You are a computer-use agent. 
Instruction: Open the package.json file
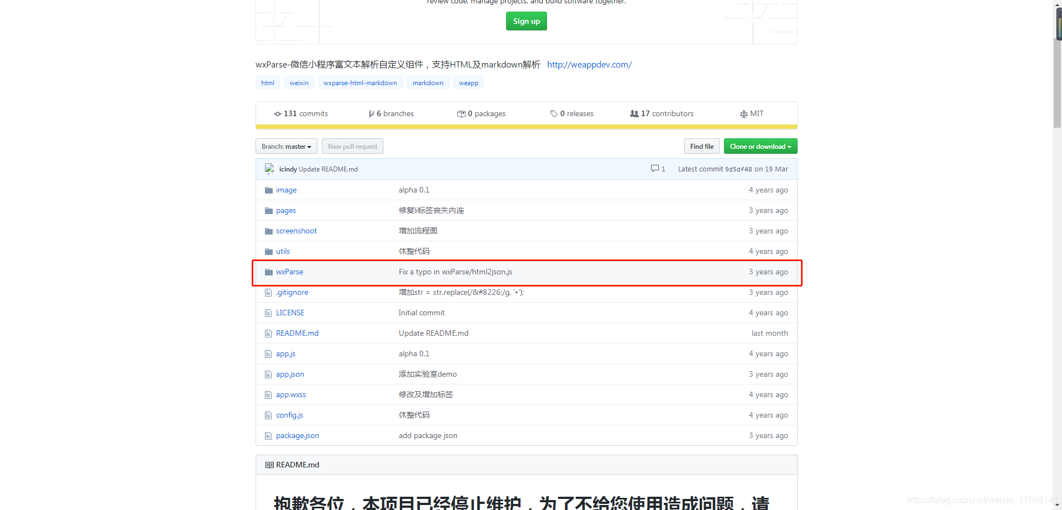point(298,436)
